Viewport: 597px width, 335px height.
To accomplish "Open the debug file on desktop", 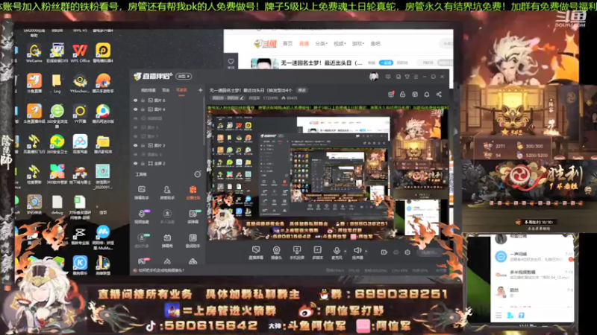I will point(57,205).
